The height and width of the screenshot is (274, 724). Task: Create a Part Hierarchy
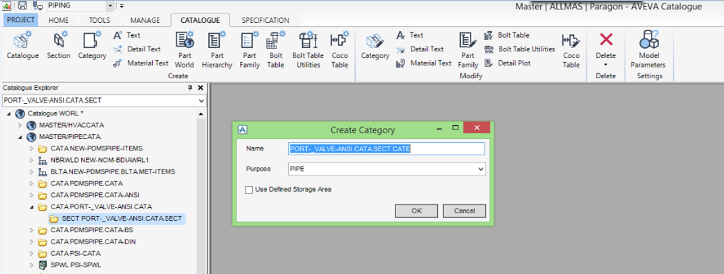point(216,50)
